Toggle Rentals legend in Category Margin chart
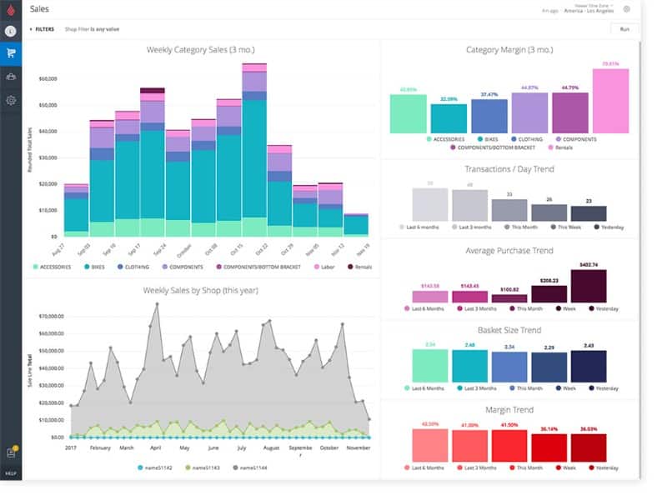 (x=560, y=147)
